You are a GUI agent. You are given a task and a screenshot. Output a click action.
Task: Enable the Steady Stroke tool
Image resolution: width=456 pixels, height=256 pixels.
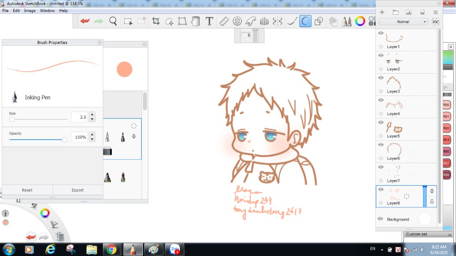click(x=292, y=21)
